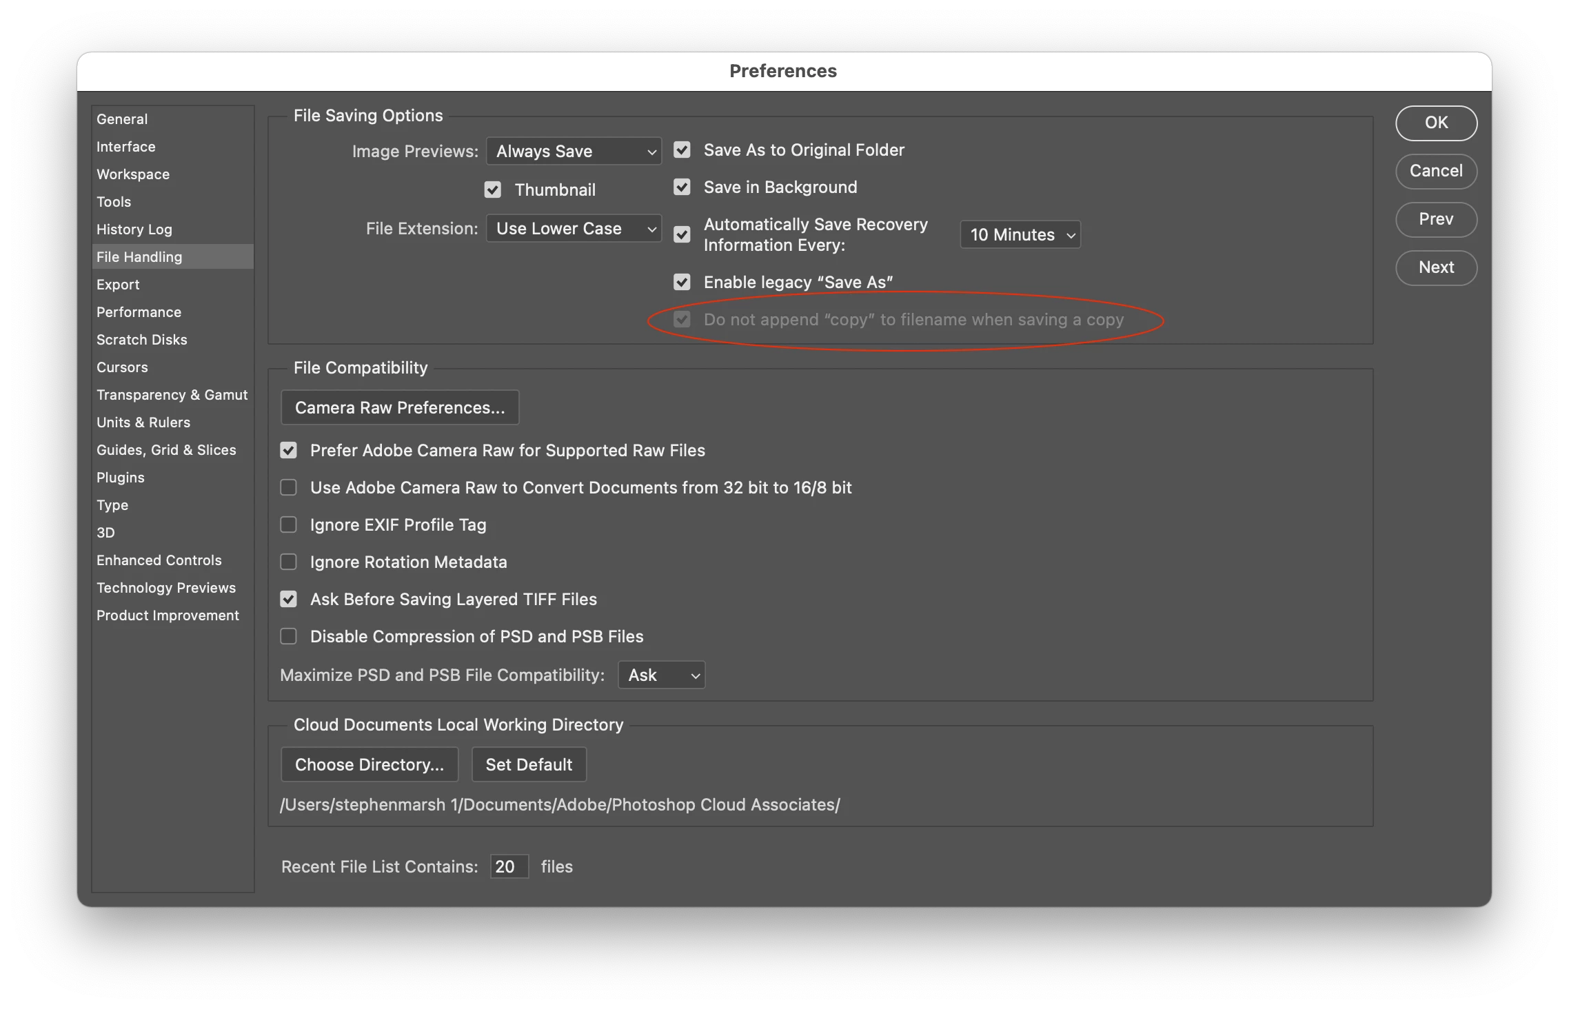Toggle Save As to Original Folder checkbox
This screenshot has width=1569, height=1009.
(x=682, y=150)
